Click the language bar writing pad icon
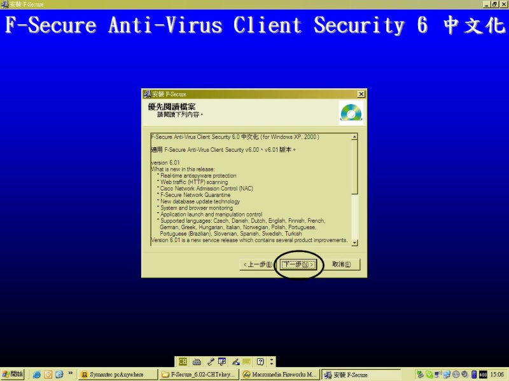The height and width of the screenshot is (381, 509). [x=247, y=361]
